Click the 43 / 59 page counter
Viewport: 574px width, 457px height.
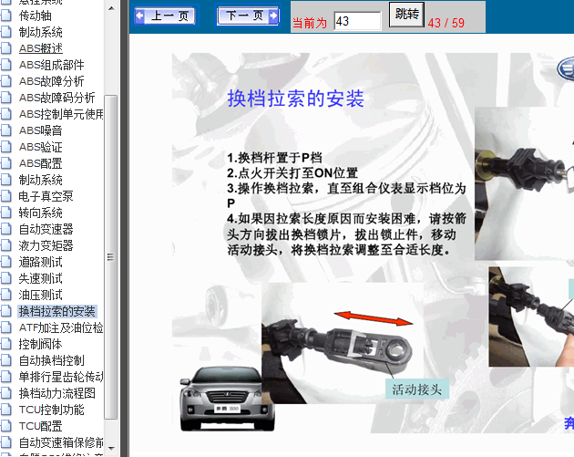tap(446, 23)
